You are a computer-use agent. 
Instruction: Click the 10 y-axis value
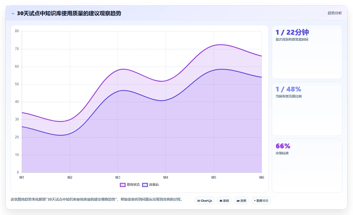click(17, 155)
